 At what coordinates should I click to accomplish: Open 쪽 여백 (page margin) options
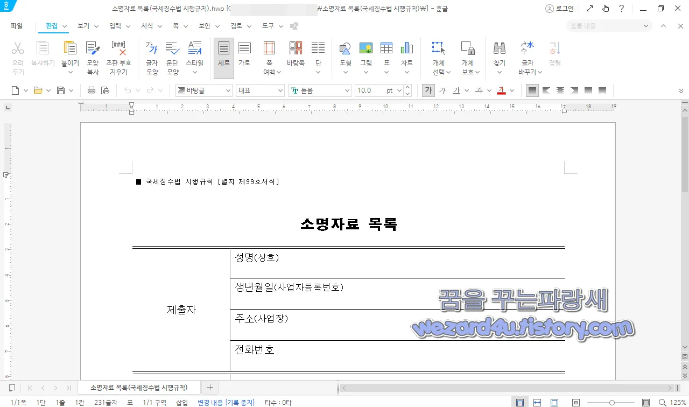[x=269, y=58]
